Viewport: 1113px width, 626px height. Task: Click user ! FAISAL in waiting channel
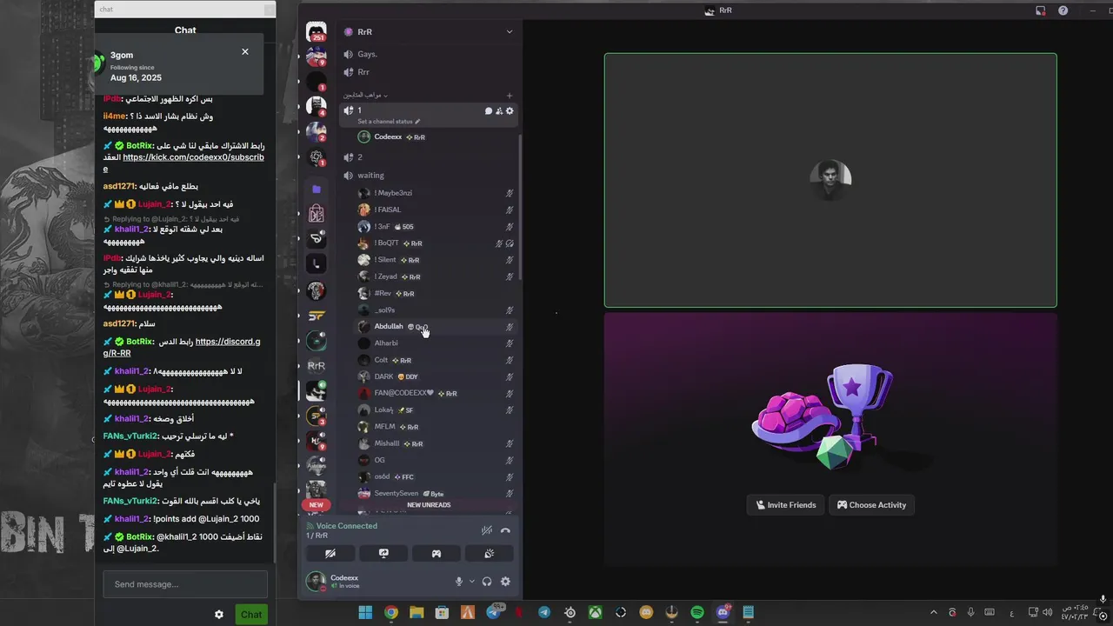(x=435, y=210)
